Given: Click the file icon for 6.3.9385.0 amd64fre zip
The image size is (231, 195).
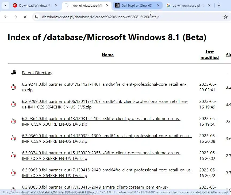Looking at the screenshot, I should (x=13, y=172).
